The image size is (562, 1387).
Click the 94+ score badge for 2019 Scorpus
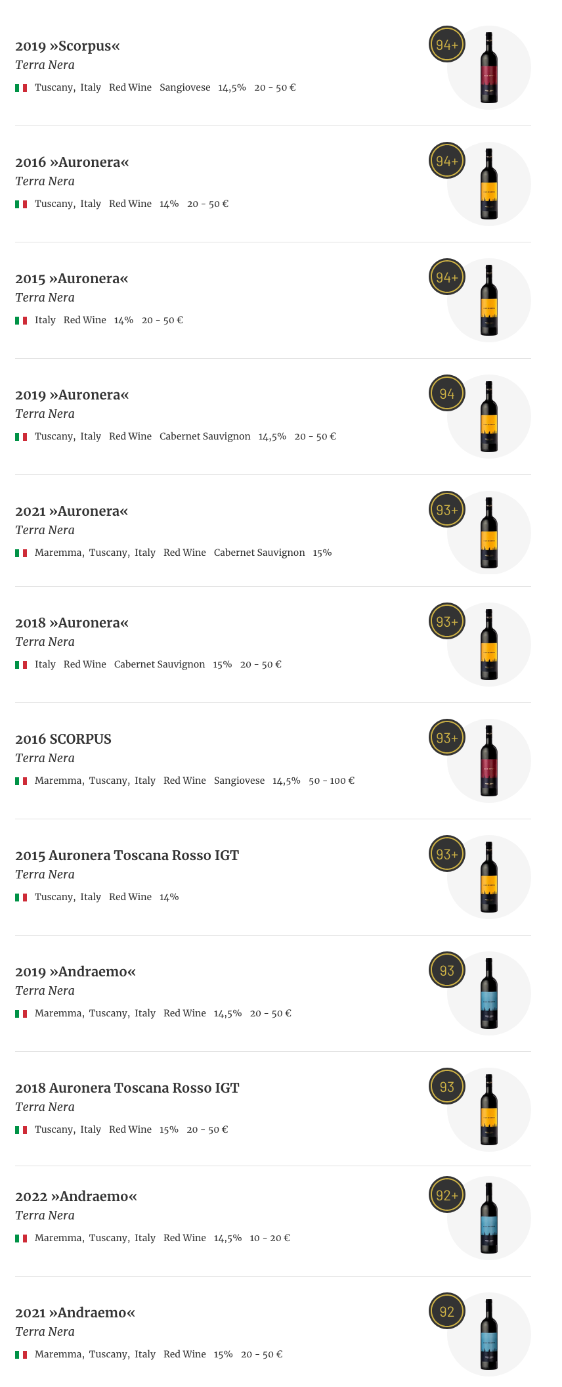[x=447, y=45]
